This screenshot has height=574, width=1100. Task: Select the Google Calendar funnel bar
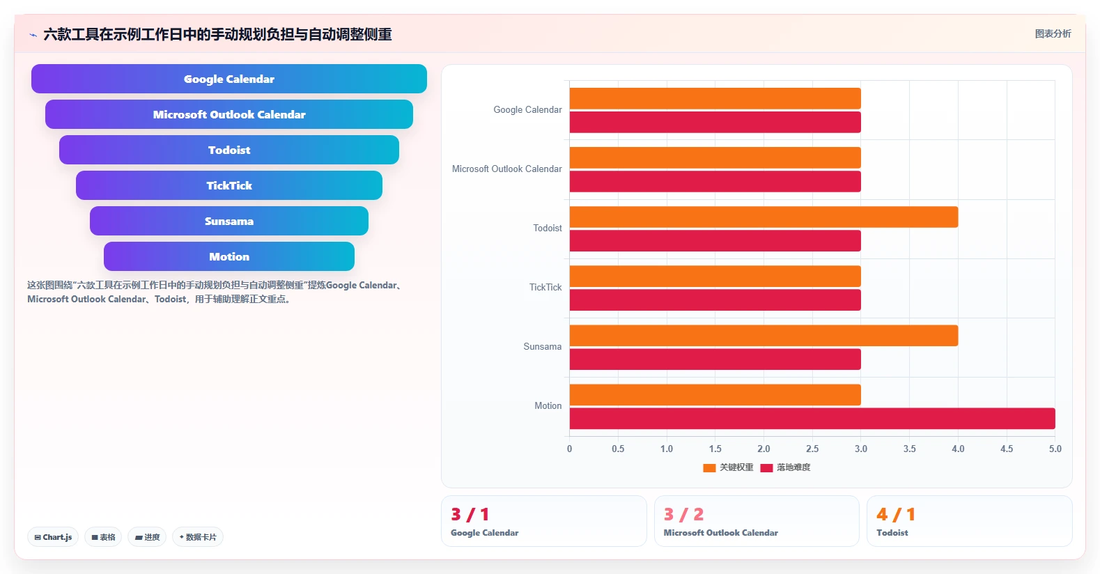[229, 79]
